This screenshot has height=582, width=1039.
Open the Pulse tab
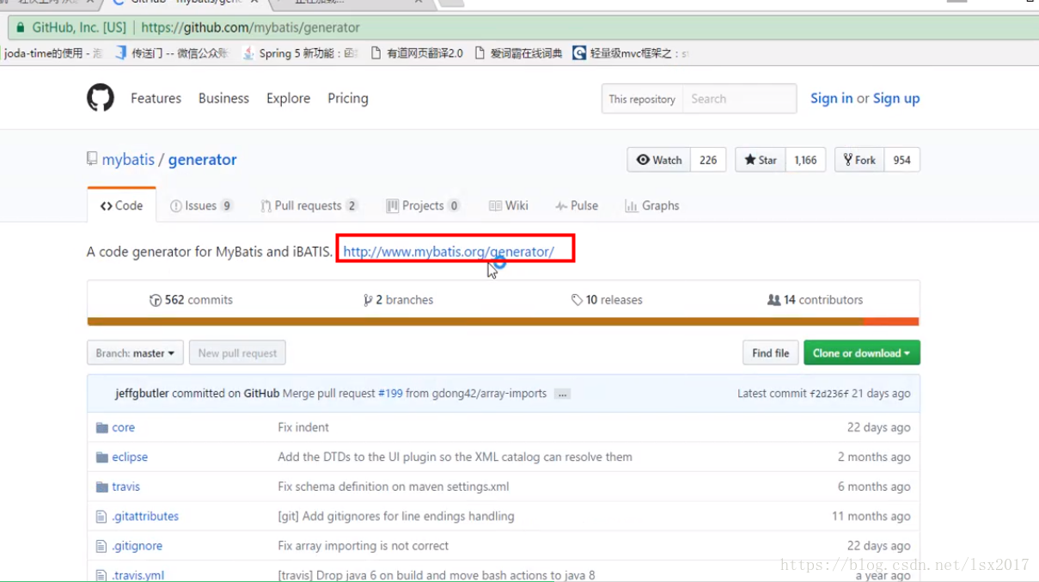577,205
